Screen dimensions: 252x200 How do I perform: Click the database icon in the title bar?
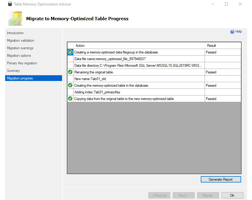point(10,4)
